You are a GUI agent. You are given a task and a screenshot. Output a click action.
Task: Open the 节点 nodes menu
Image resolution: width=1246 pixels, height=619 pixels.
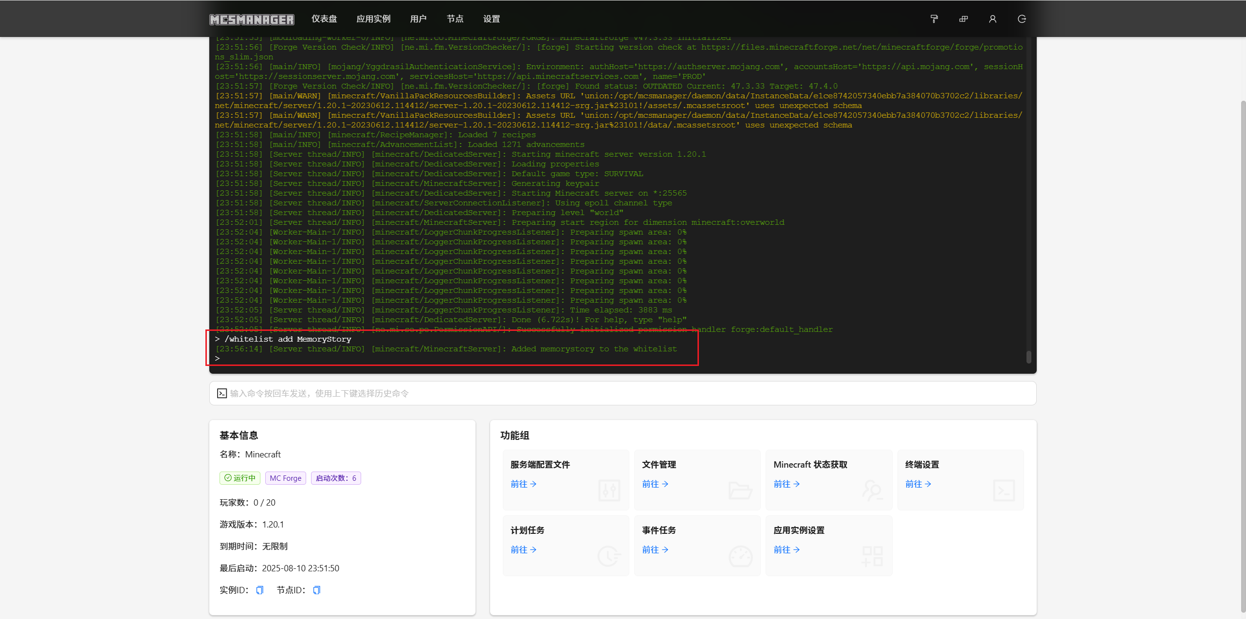(x=455, y=18)
